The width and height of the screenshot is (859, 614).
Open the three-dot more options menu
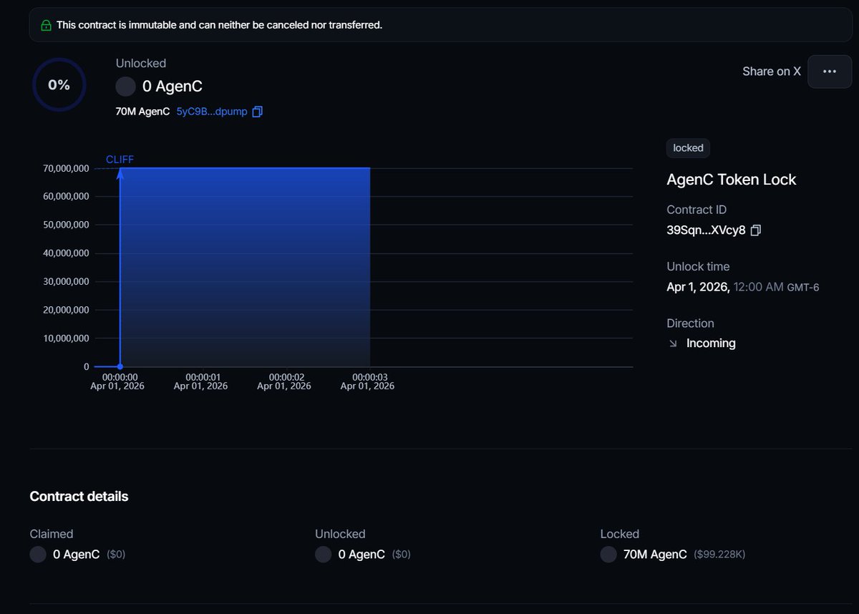click(x=830, y=72)
